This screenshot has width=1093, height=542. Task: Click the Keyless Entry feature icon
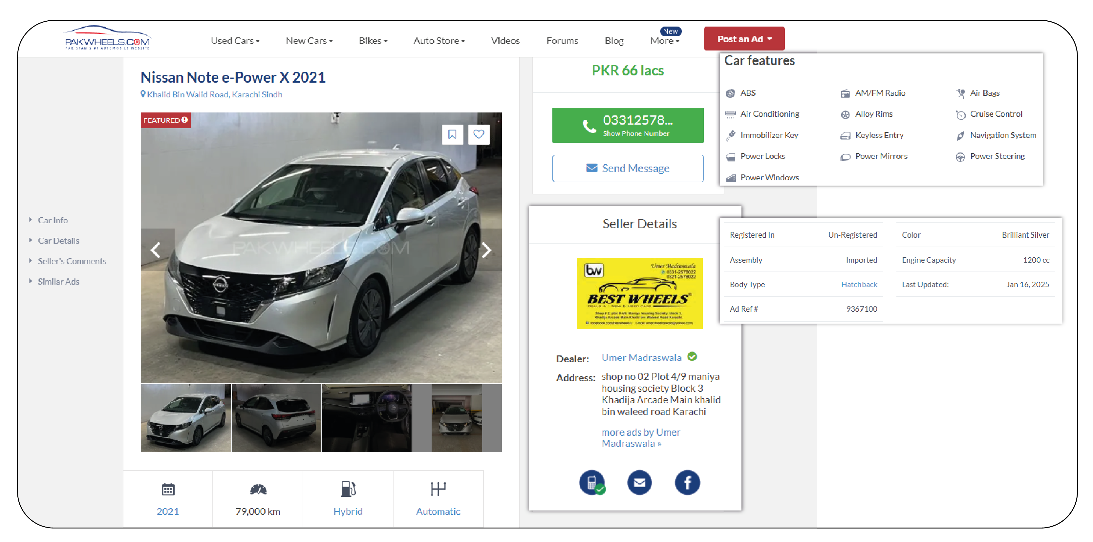845,136
